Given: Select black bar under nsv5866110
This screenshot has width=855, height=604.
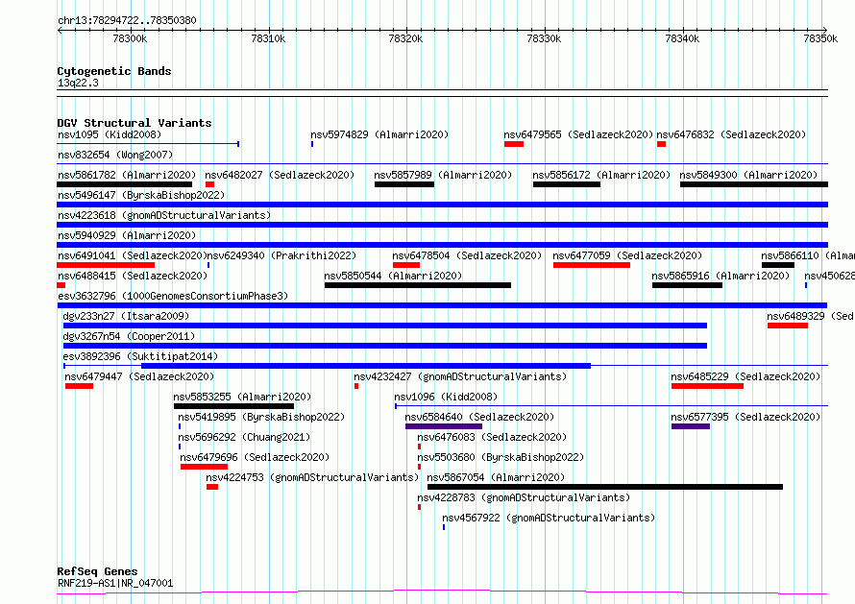Looking at the screenshot, I should point(778,265).
